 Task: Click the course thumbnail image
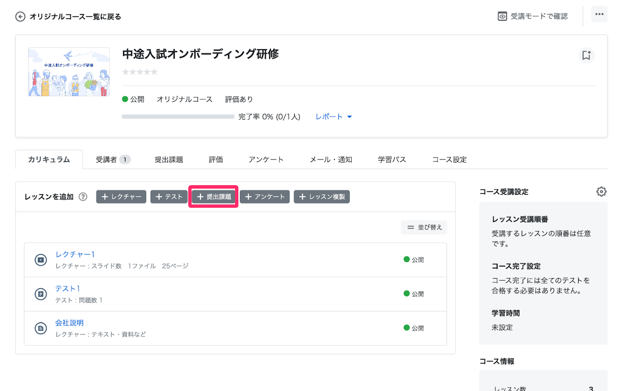pos(69,72)
